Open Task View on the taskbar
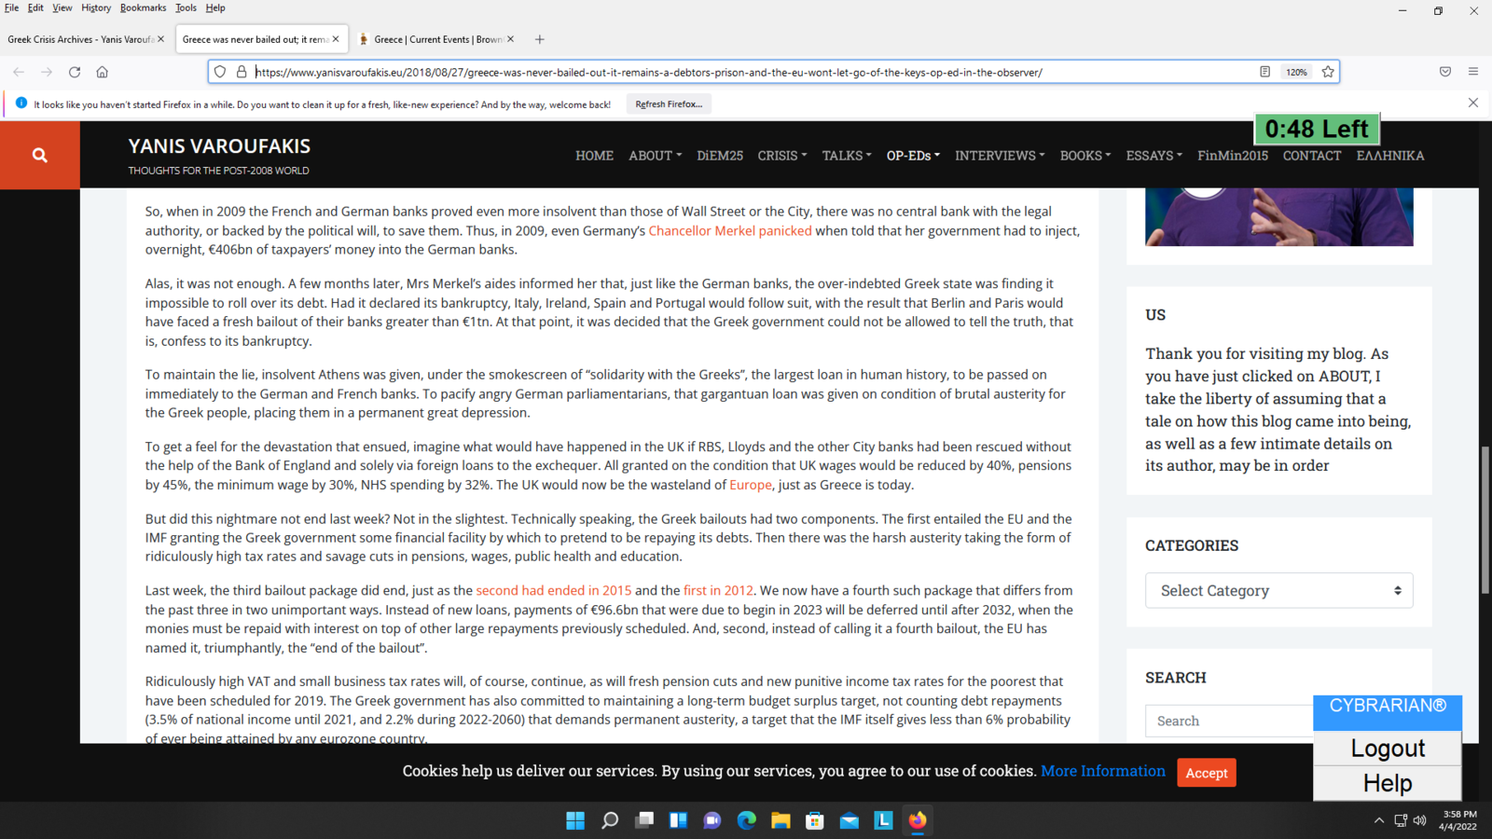Viewport: 1492px width, 839px height. (x=644, y=820)
